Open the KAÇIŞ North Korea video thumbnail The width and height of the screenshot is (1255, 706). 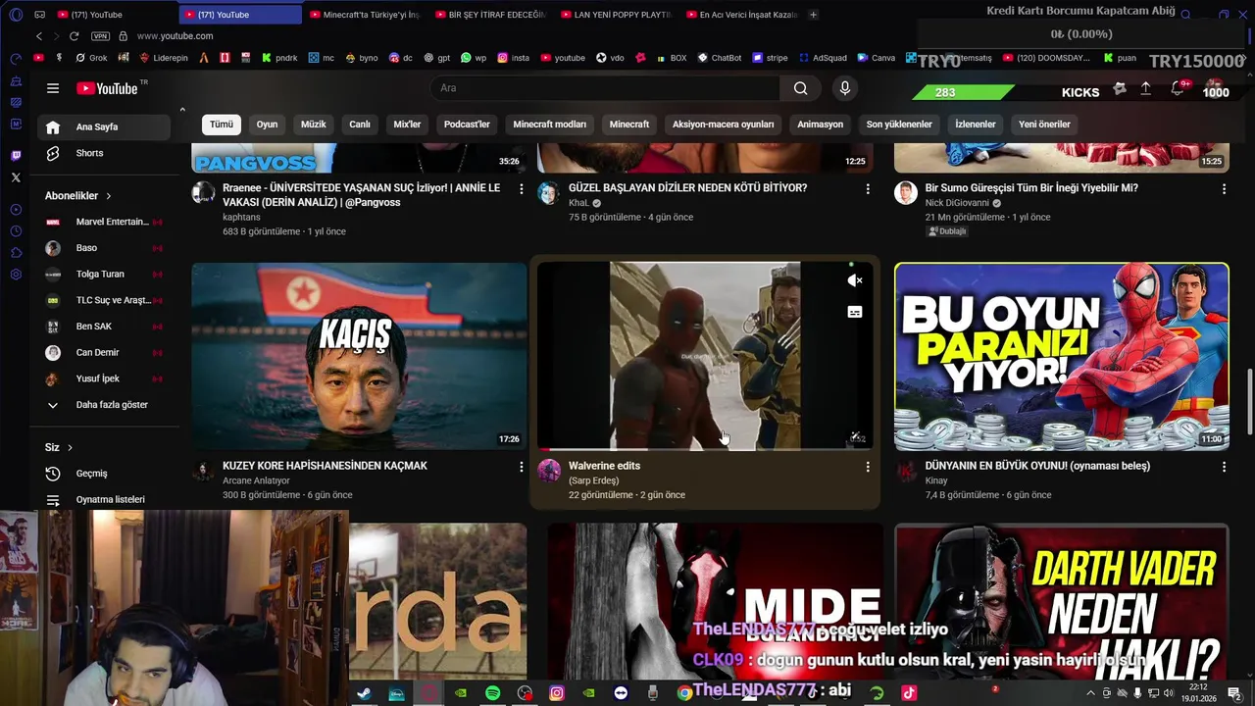coord(359,356)
